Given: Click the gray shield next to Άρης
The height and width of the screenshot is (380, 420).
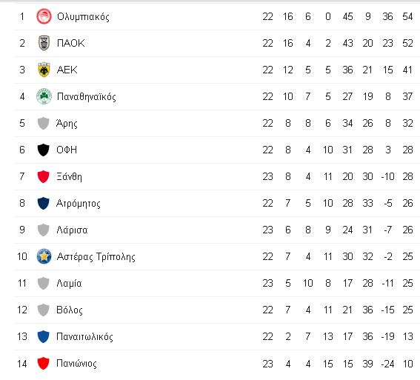Looking at the screenshot, I should tap(43, 123).
